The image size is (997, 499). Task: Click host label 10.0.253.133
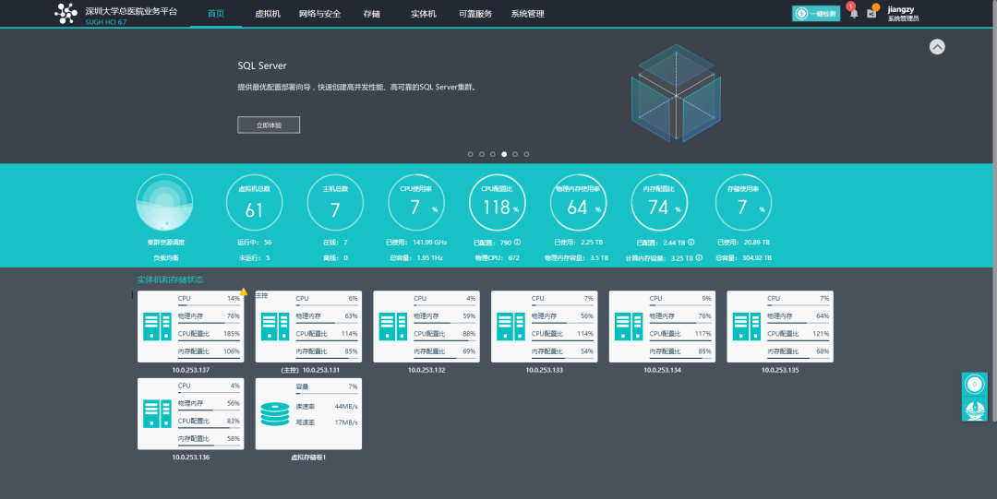pyautogui.click(x=545, y=370)
